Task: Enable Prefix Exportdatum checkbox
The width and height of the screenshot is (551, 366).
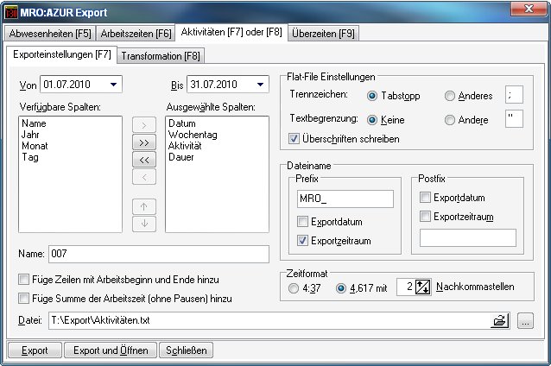Action: coord(302,222)
